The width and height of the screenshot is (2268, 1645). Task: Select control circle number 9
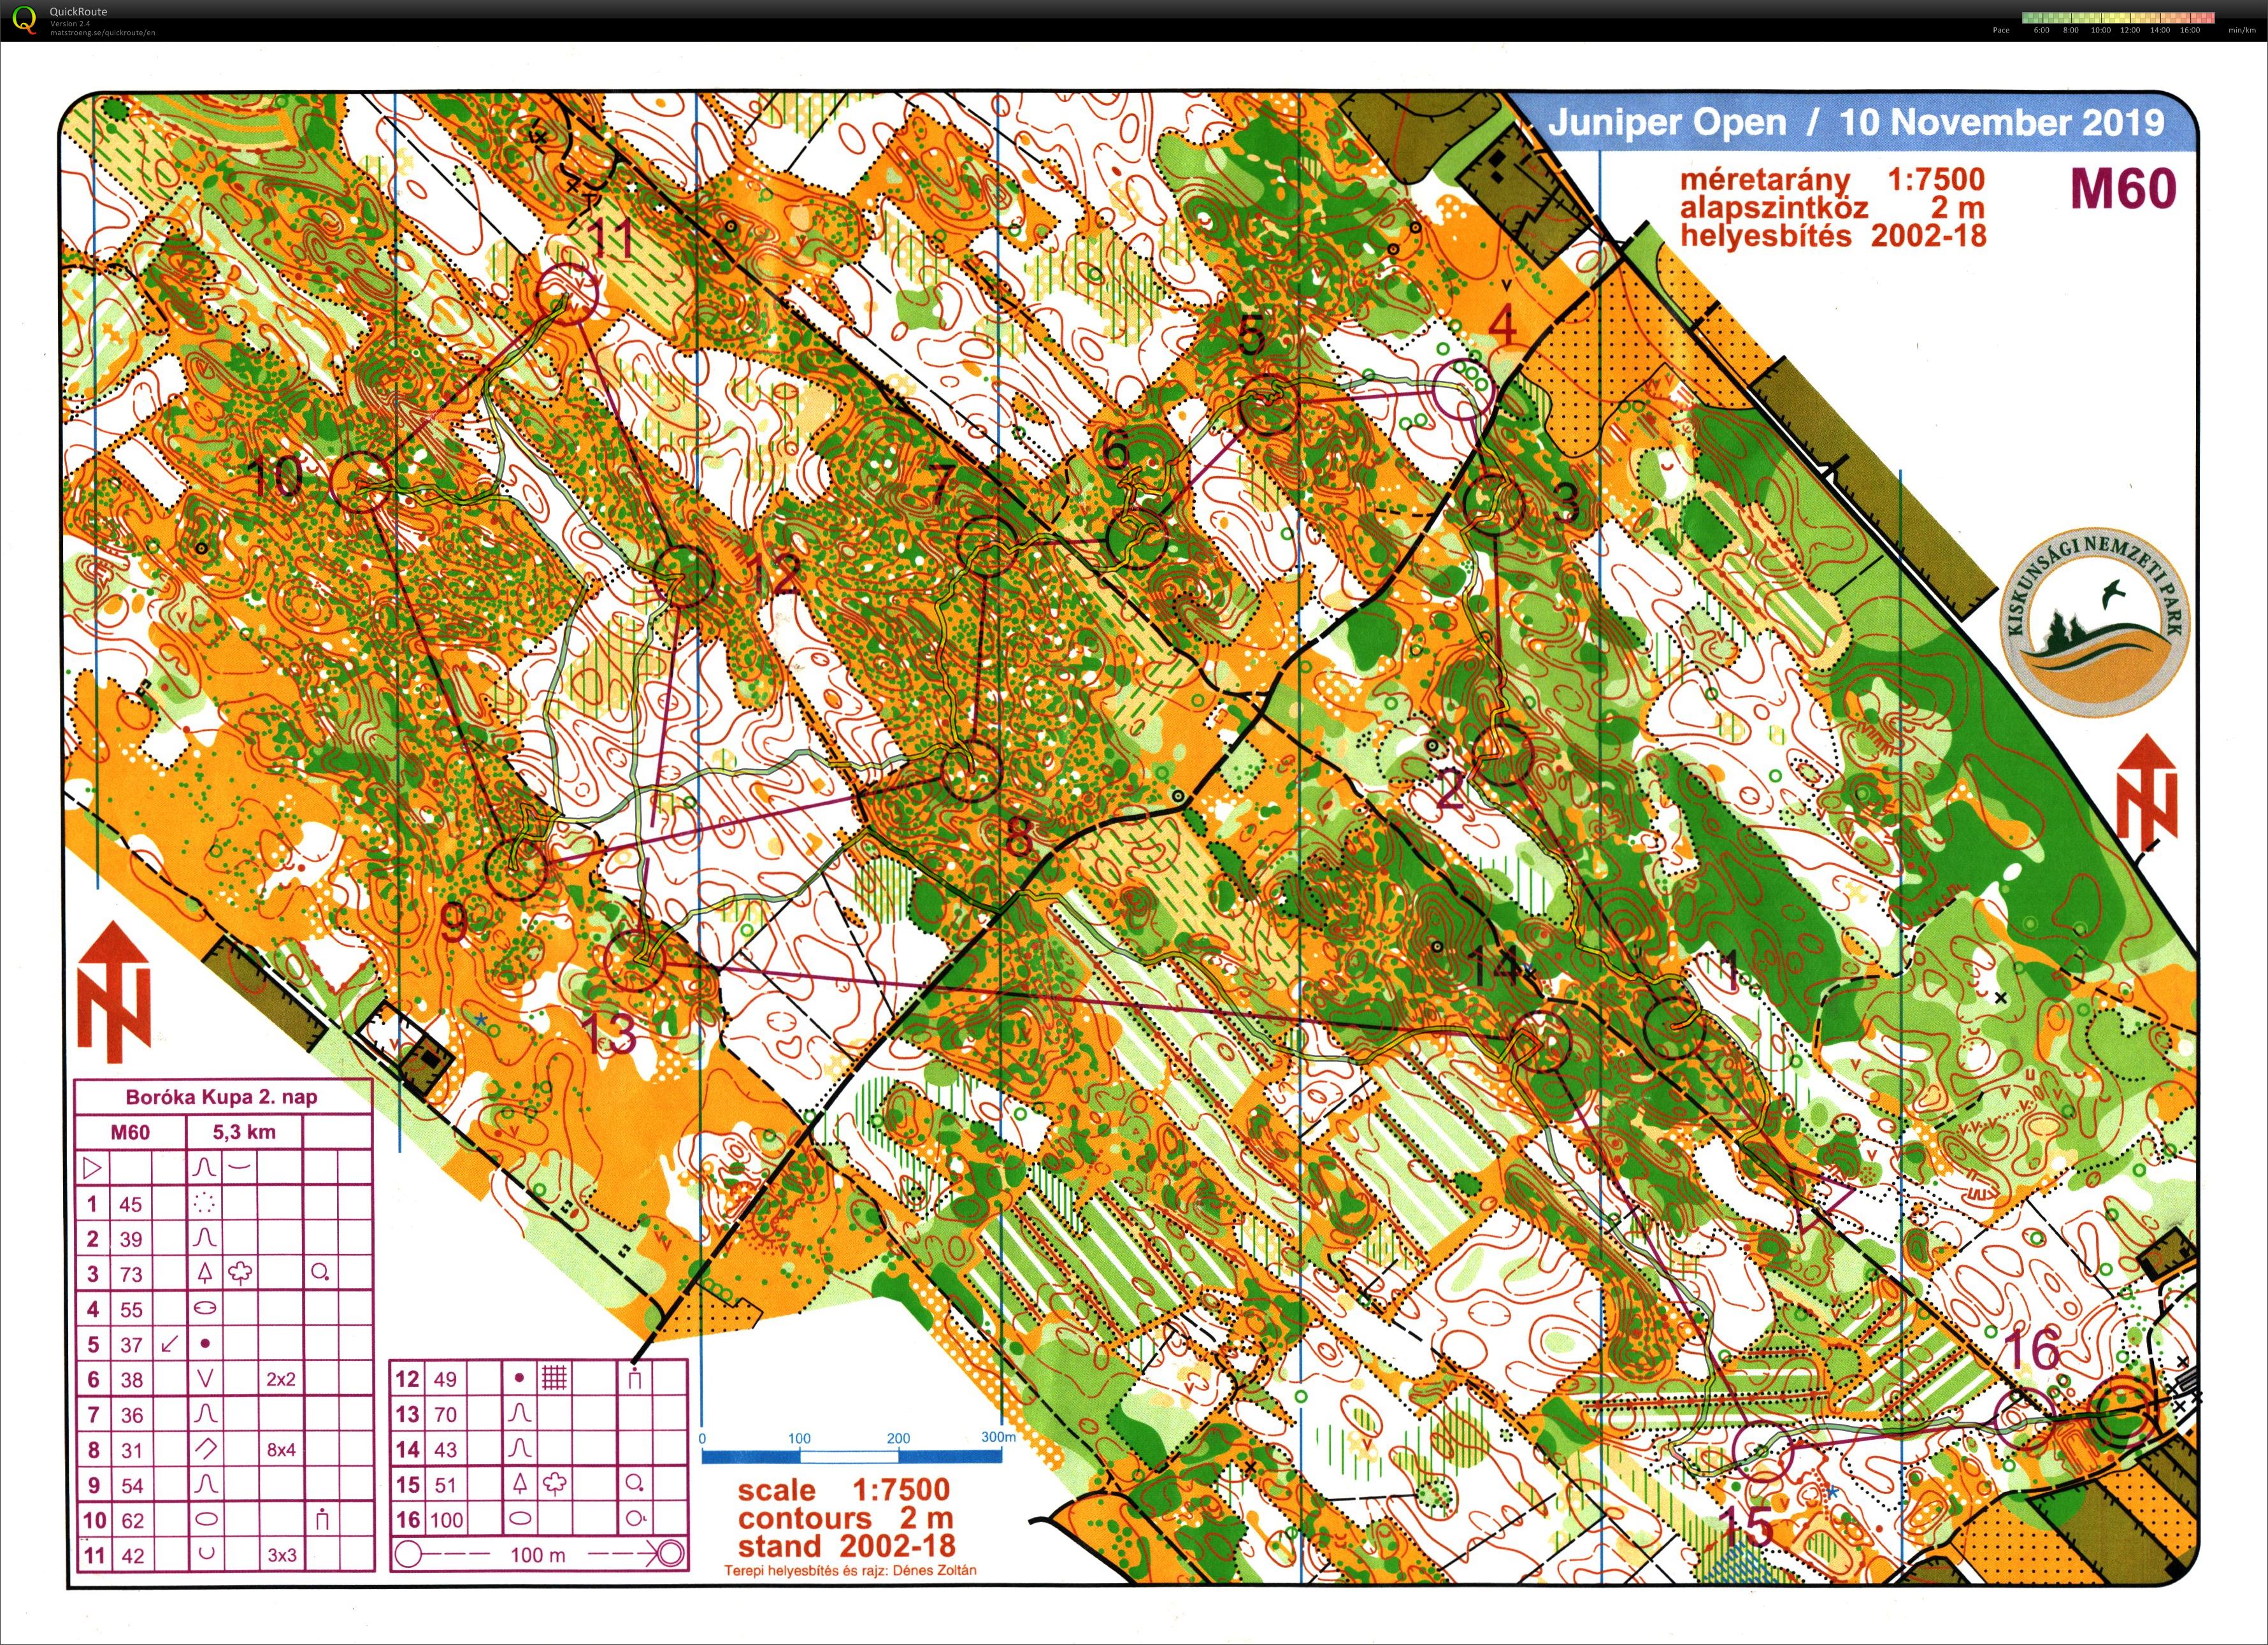[x=517, y=868]
